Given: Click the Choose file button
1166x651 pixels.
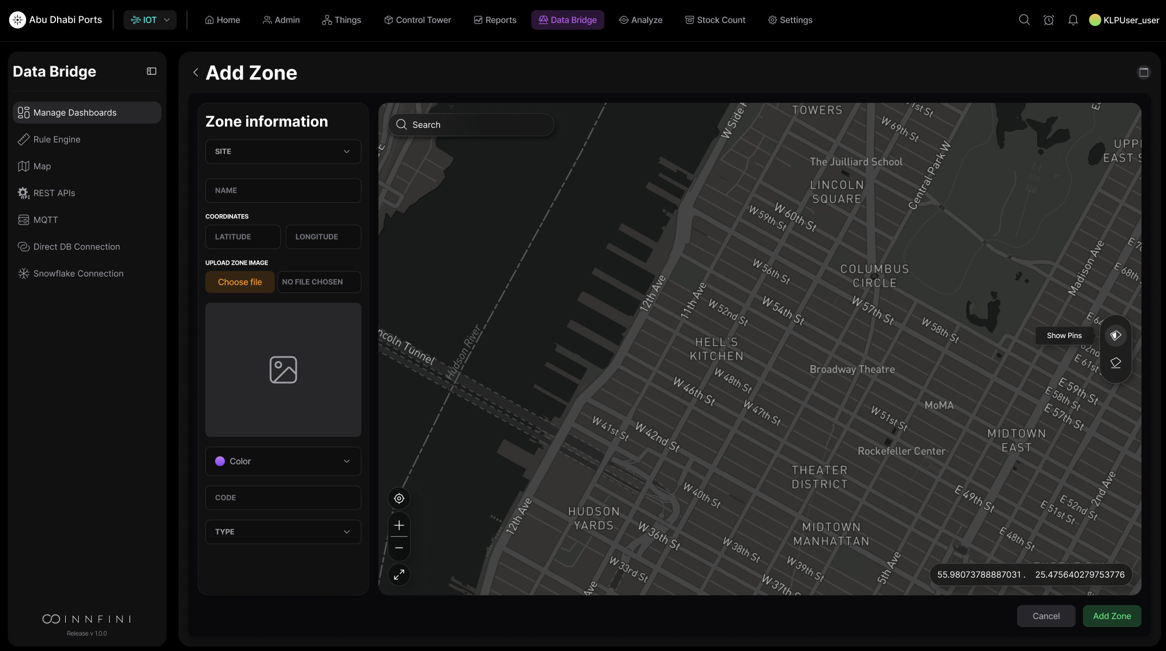Looking at the screenshot, I should [240, 282].
